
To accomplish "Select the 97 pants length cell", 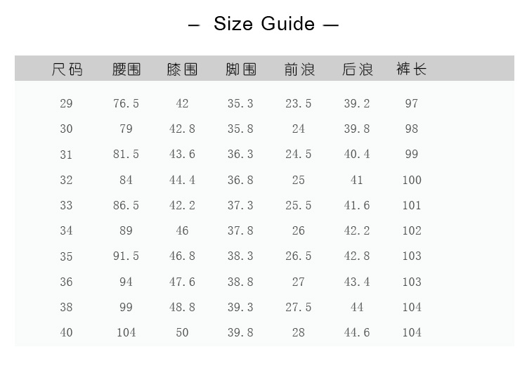I will tap(412, 104).
